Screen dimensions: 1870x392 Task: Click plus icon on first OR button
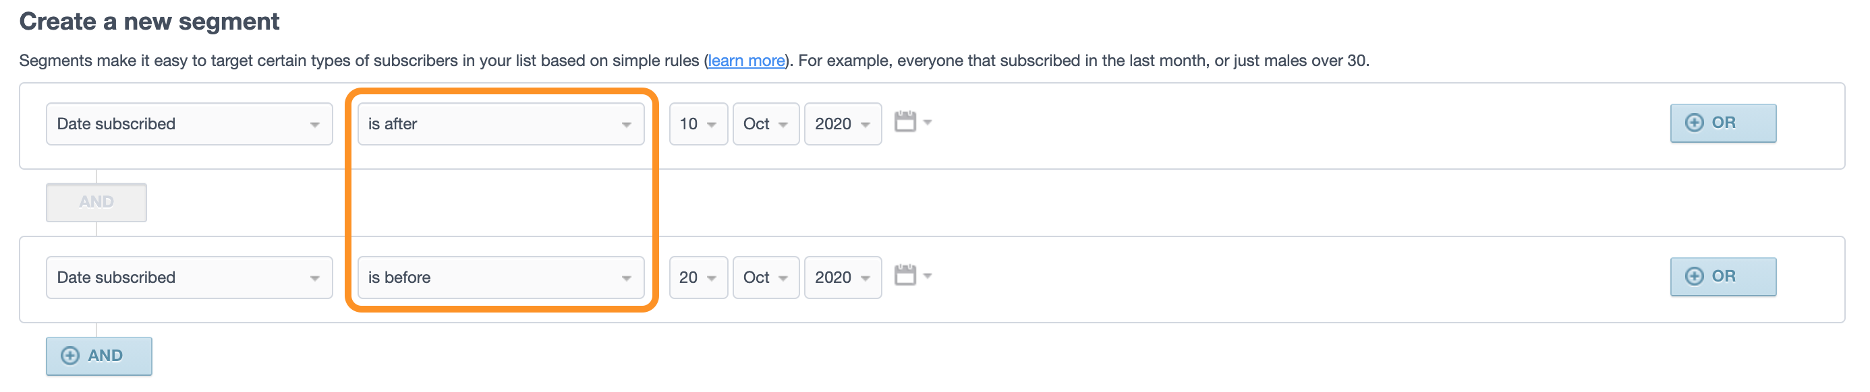pyautogui.click(x=1694, y=123)
